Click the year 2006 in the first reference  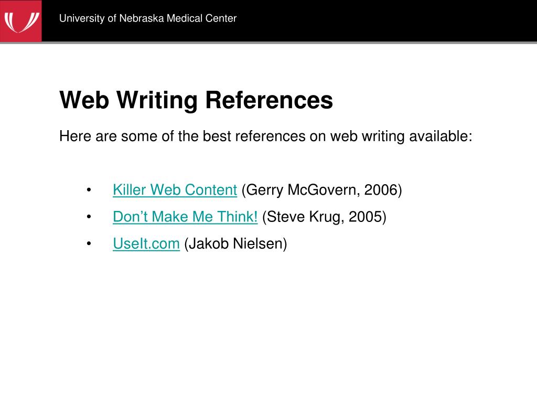381,190
